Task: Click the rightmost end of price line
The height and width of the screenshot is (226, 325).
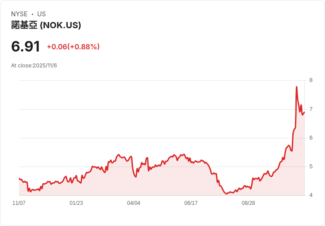Action: pos(304,112)
